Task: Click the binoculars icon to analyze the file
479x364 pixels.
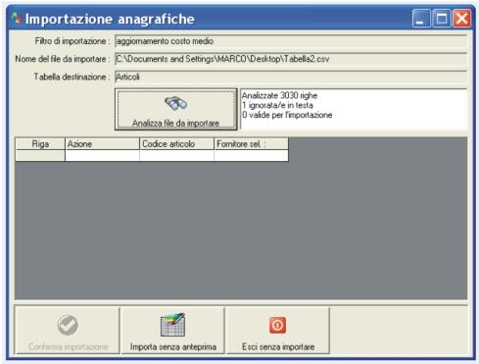Action: click(176, 103)
